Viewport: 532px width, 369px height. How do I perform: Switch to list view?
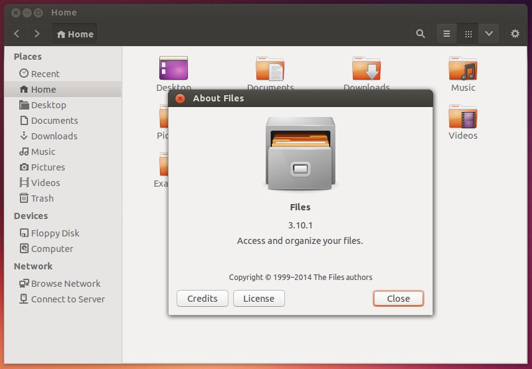447,34
